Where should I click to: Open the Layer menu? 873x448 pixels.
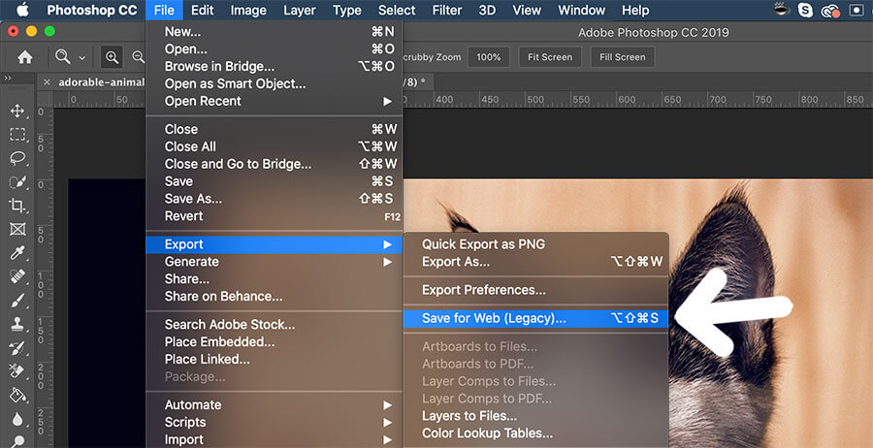[x=300, y=10]
